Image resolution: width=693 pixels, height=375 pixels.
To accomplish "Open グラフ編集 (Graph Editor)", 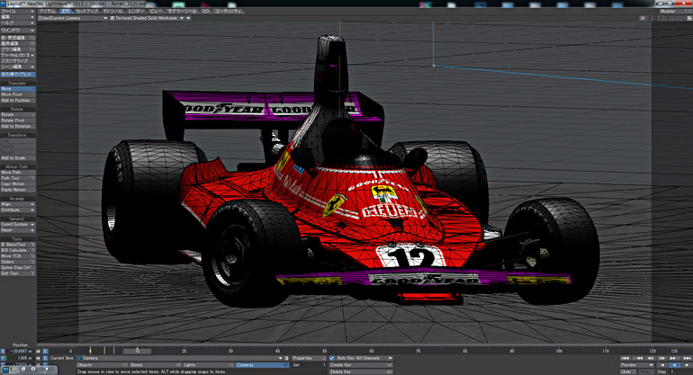I will click(18, 49).
